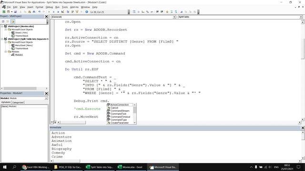Open the Debug menu
This screenshot has width=305, height=171.
[49, 7]
